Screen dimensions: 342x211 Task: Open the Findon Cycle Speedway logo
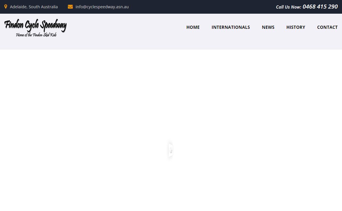(36, 29)
